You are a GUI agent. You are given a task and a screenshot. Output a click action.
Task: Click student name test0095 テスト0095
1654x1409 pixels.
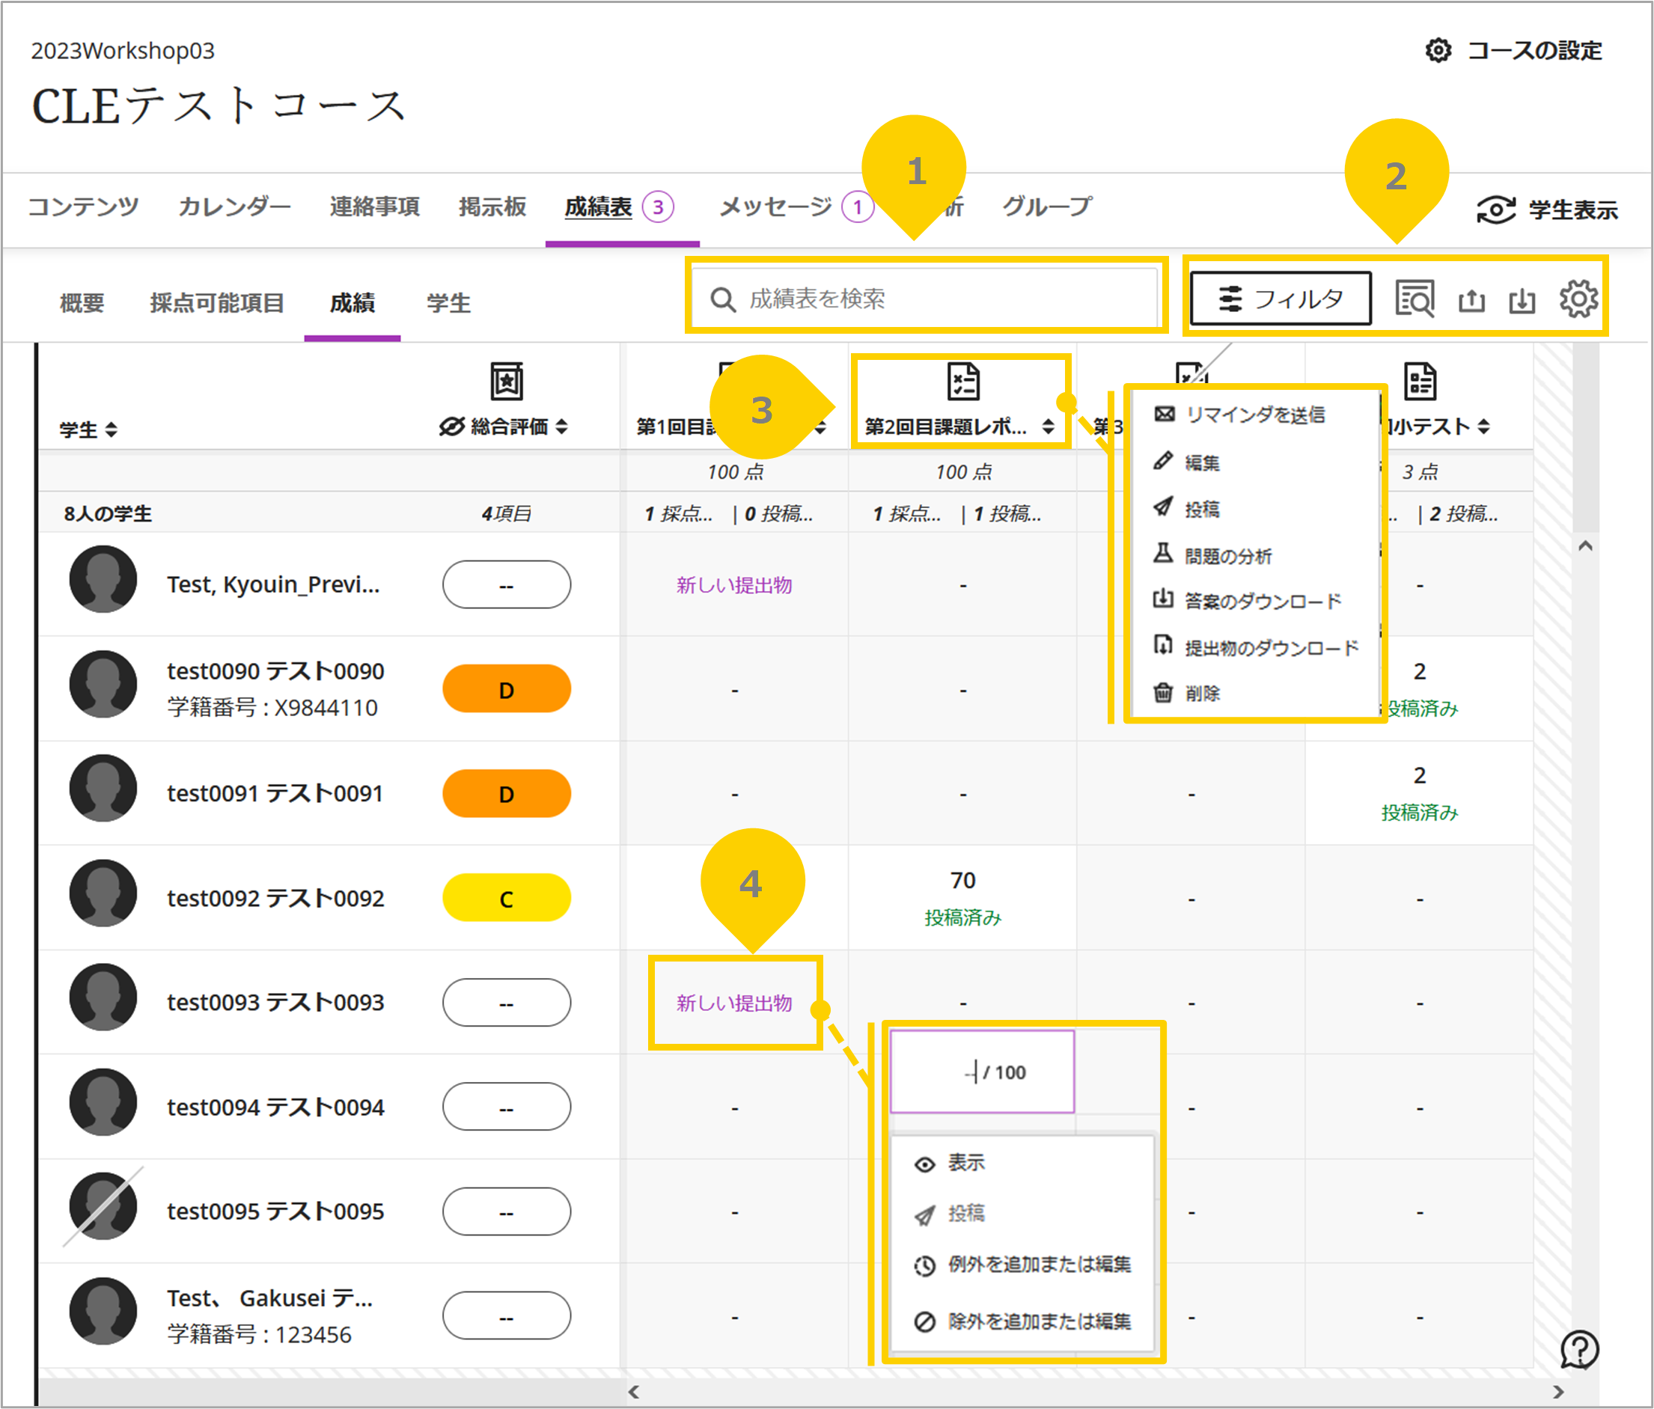pyautogui.click(x=275, y=1213)
